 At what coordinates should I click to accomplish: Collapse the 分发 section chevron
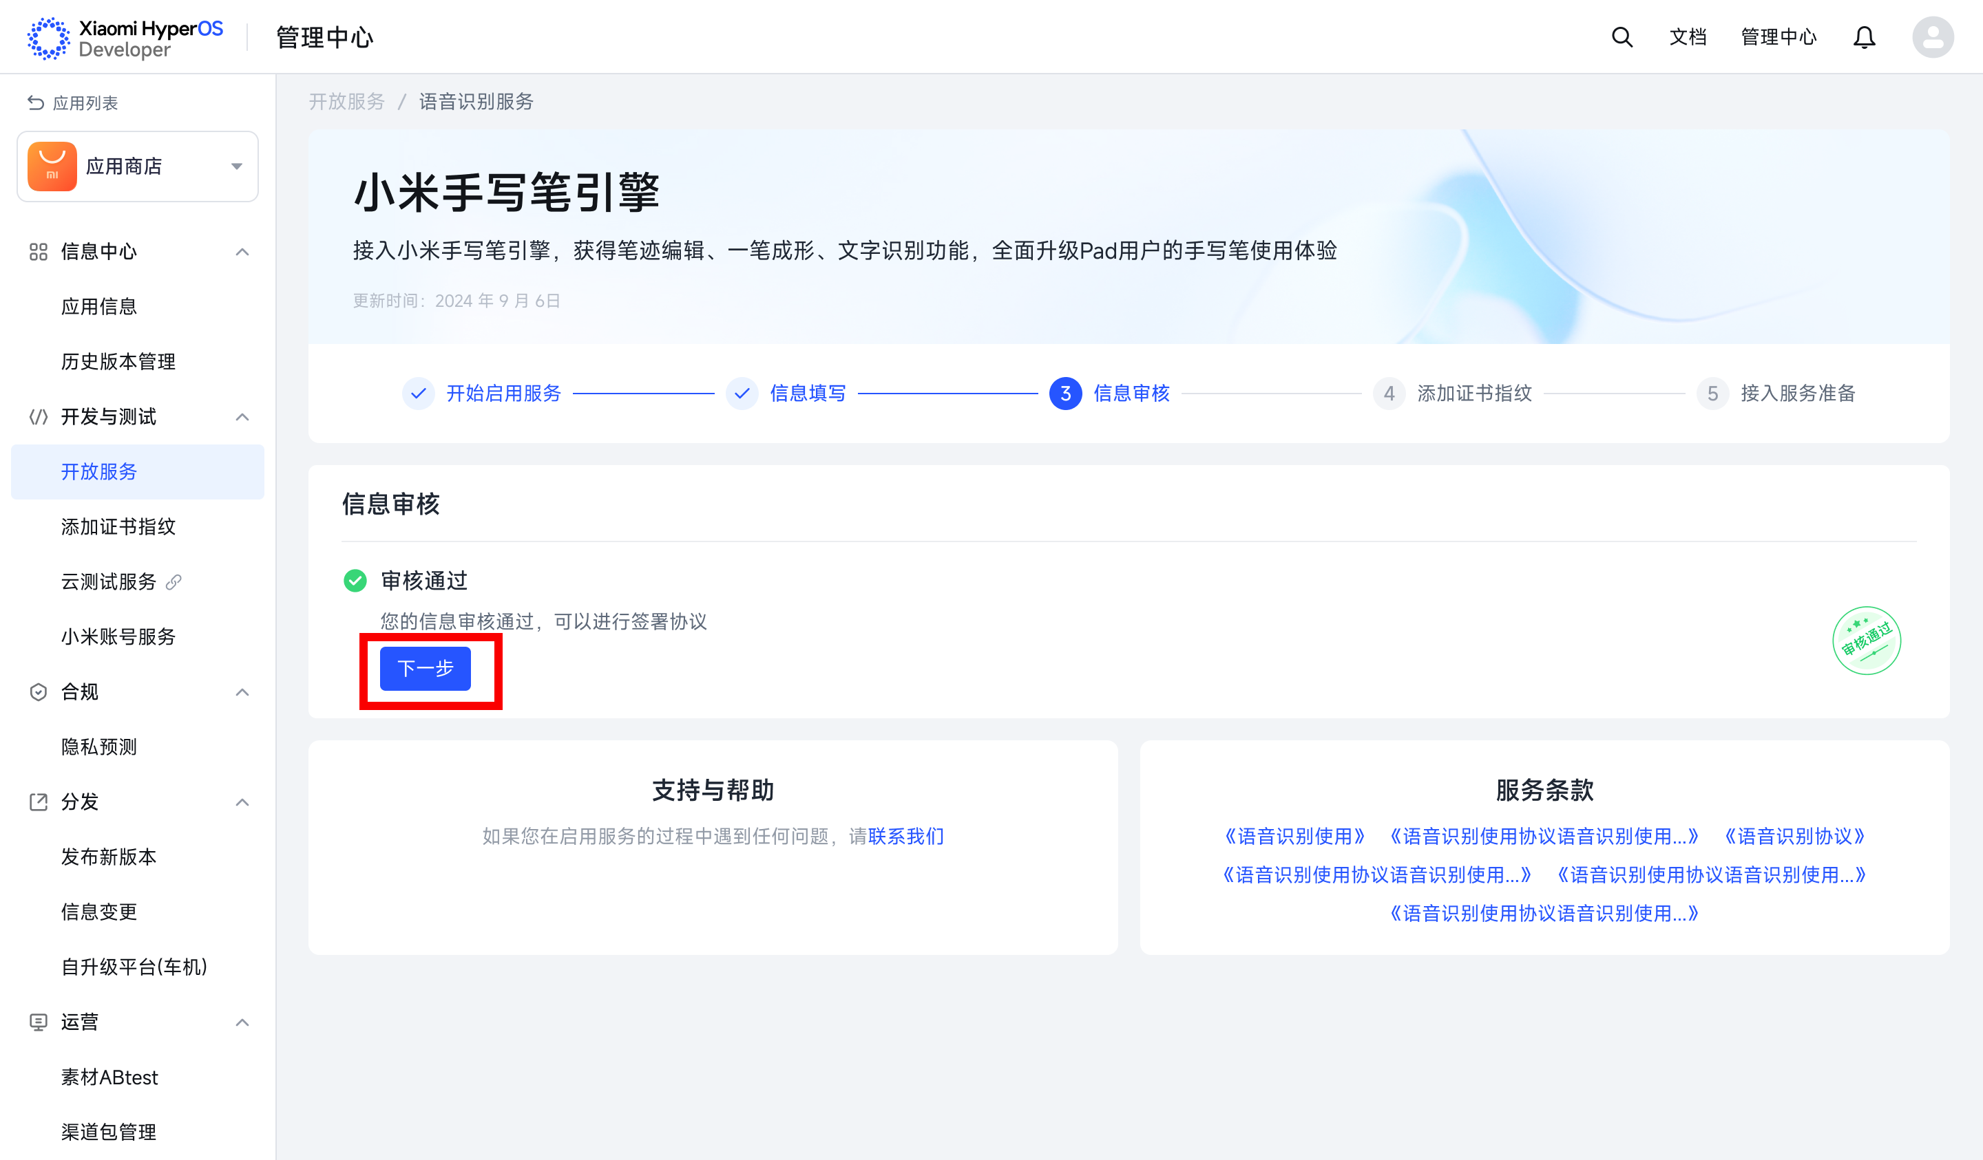coord(242,802)
